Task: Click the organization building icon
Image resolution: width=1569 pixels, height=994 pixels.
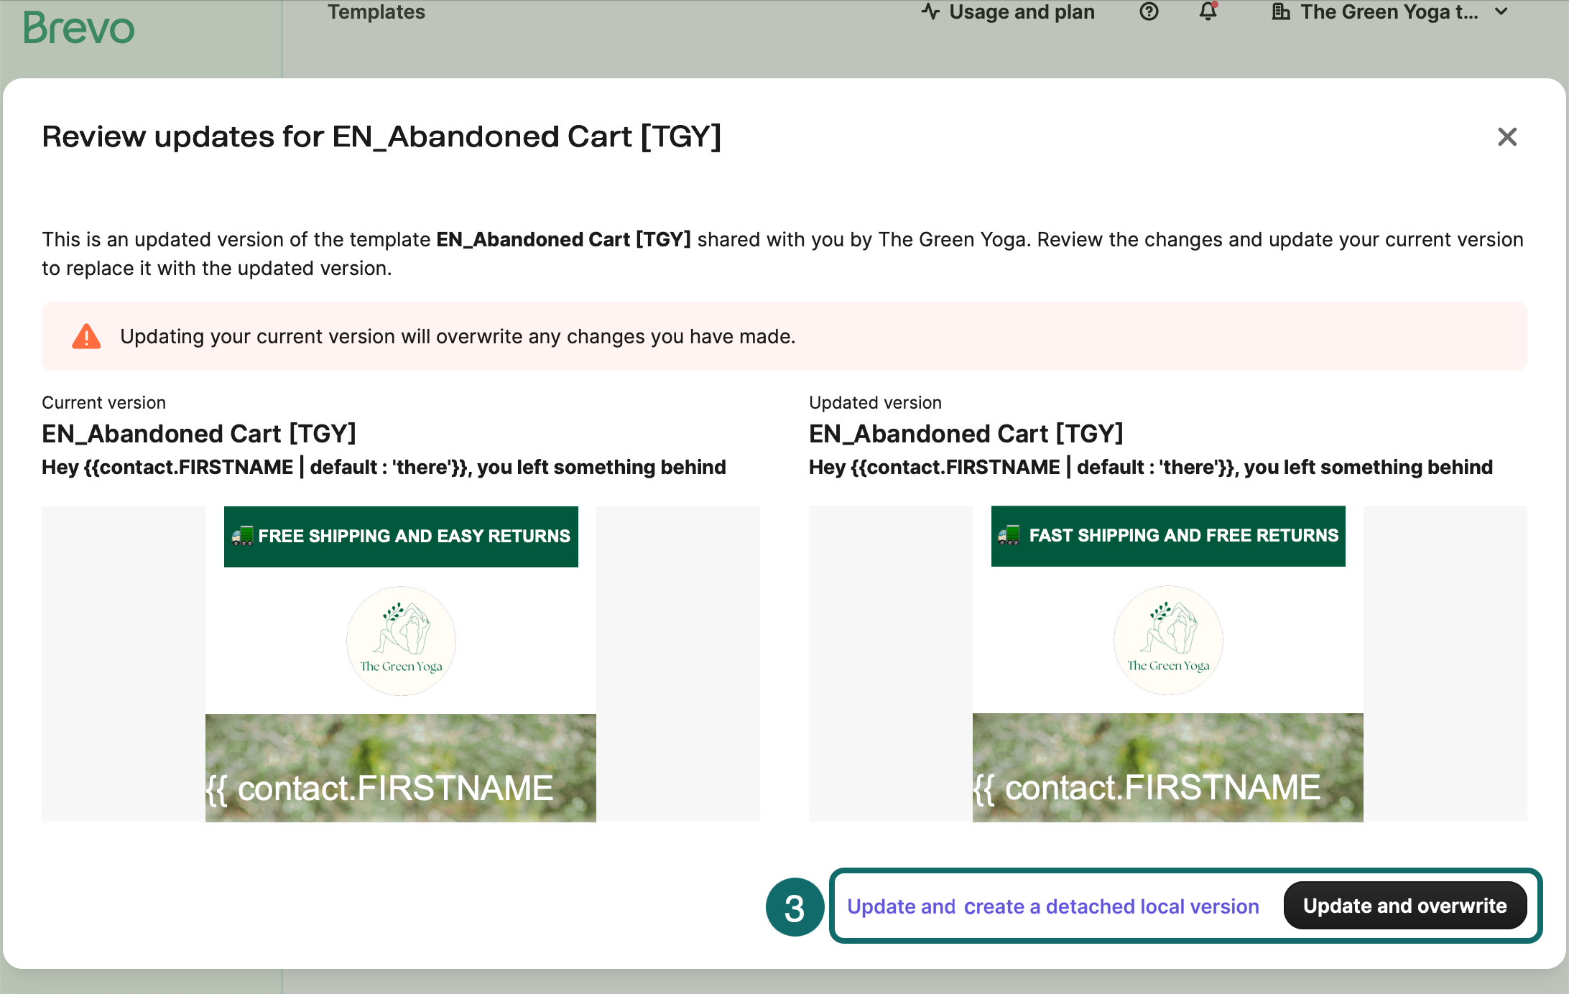Action: [1281, 12]
